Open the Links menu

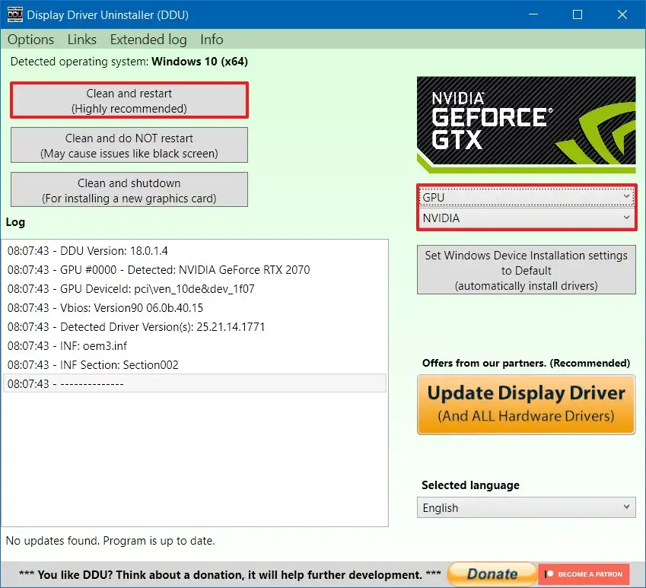(81, 40)
